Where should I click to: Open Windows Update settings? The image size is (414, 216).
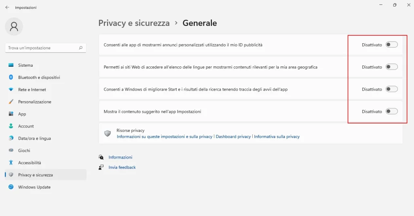point(46,187)
